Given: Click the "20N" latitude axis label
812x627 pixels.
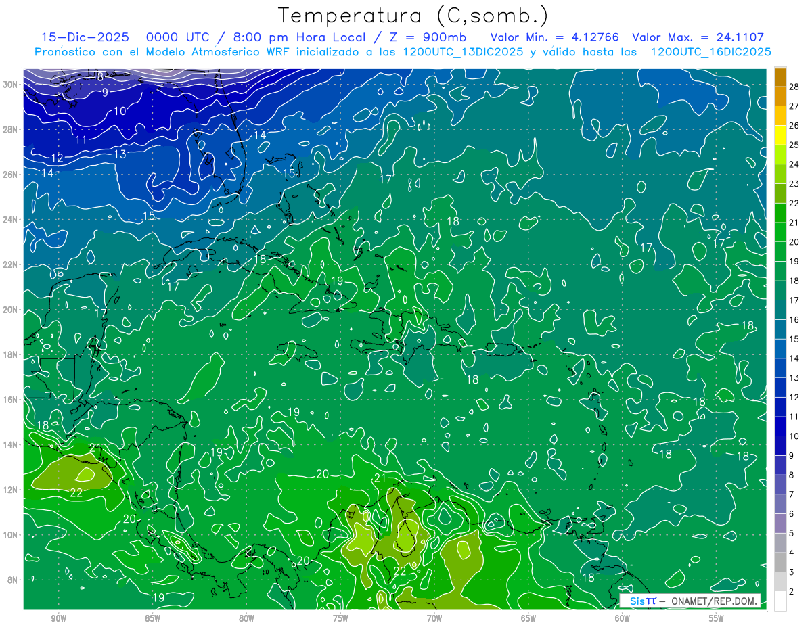Looking at the screenshot, I should point(12,309).
